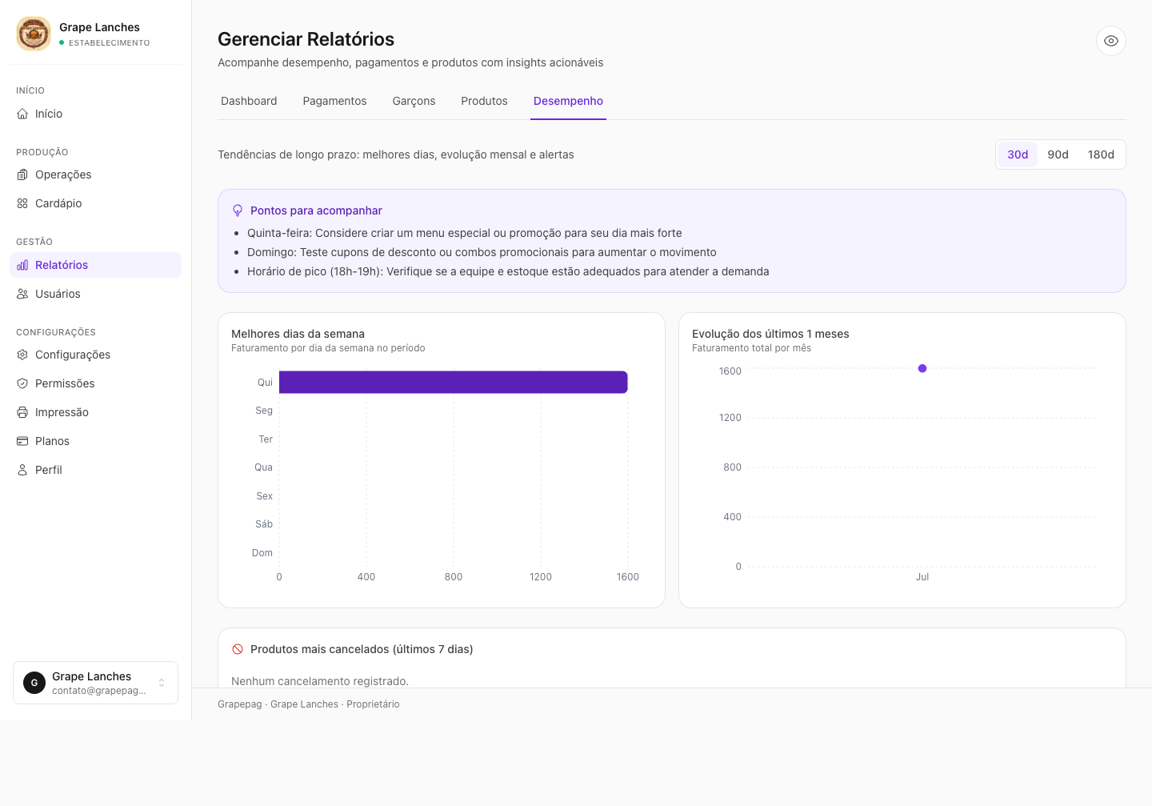Screen dimensions: 1152x806
Task: Toggle value visibility with the eye button
Action: coord(1111,41)
